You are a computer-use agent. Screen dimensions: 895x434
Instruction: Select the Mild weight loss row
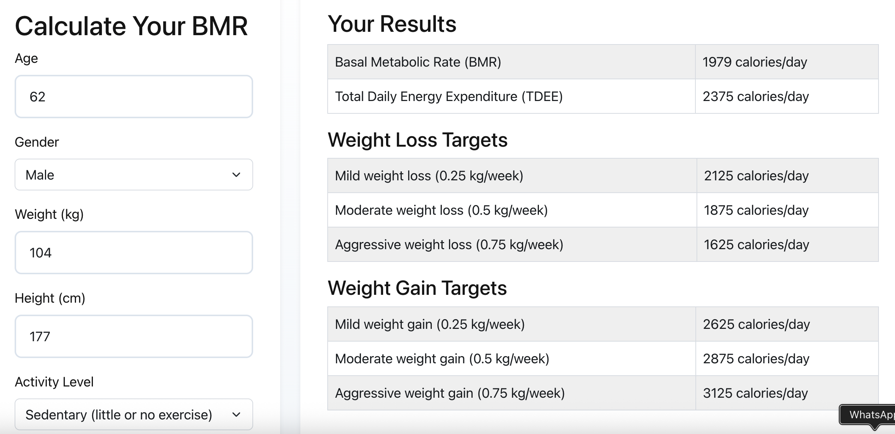[603, 175]
